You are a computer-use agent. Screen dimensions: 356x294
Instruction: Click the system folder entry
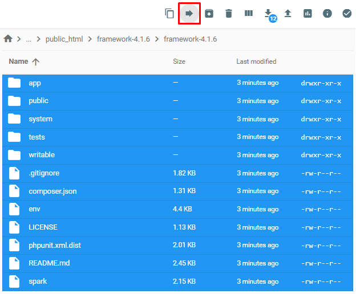click(x=41, y=119)
